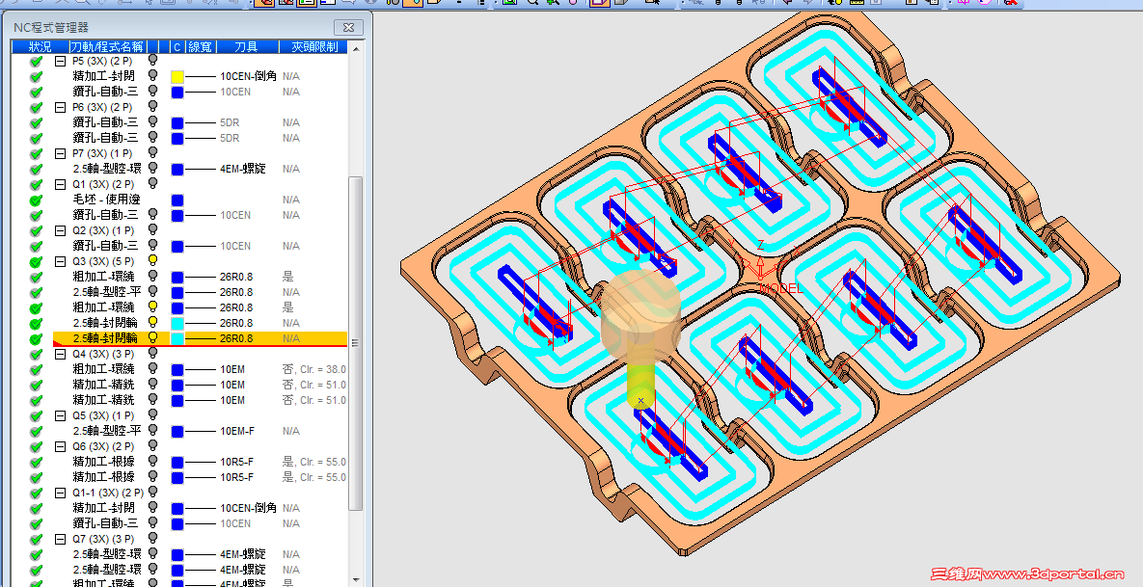Click the green status checkmark for P5 group
This screenshot has height=587, width=1143.
coord(37,61)
